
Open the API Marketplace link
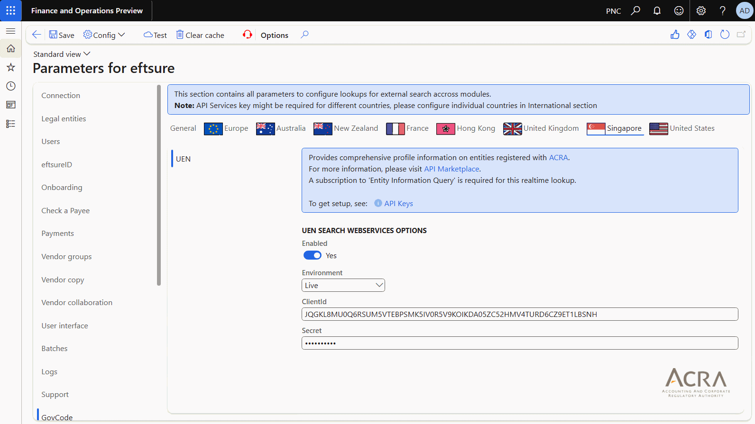pyautogui.click(x=451, y=169)
